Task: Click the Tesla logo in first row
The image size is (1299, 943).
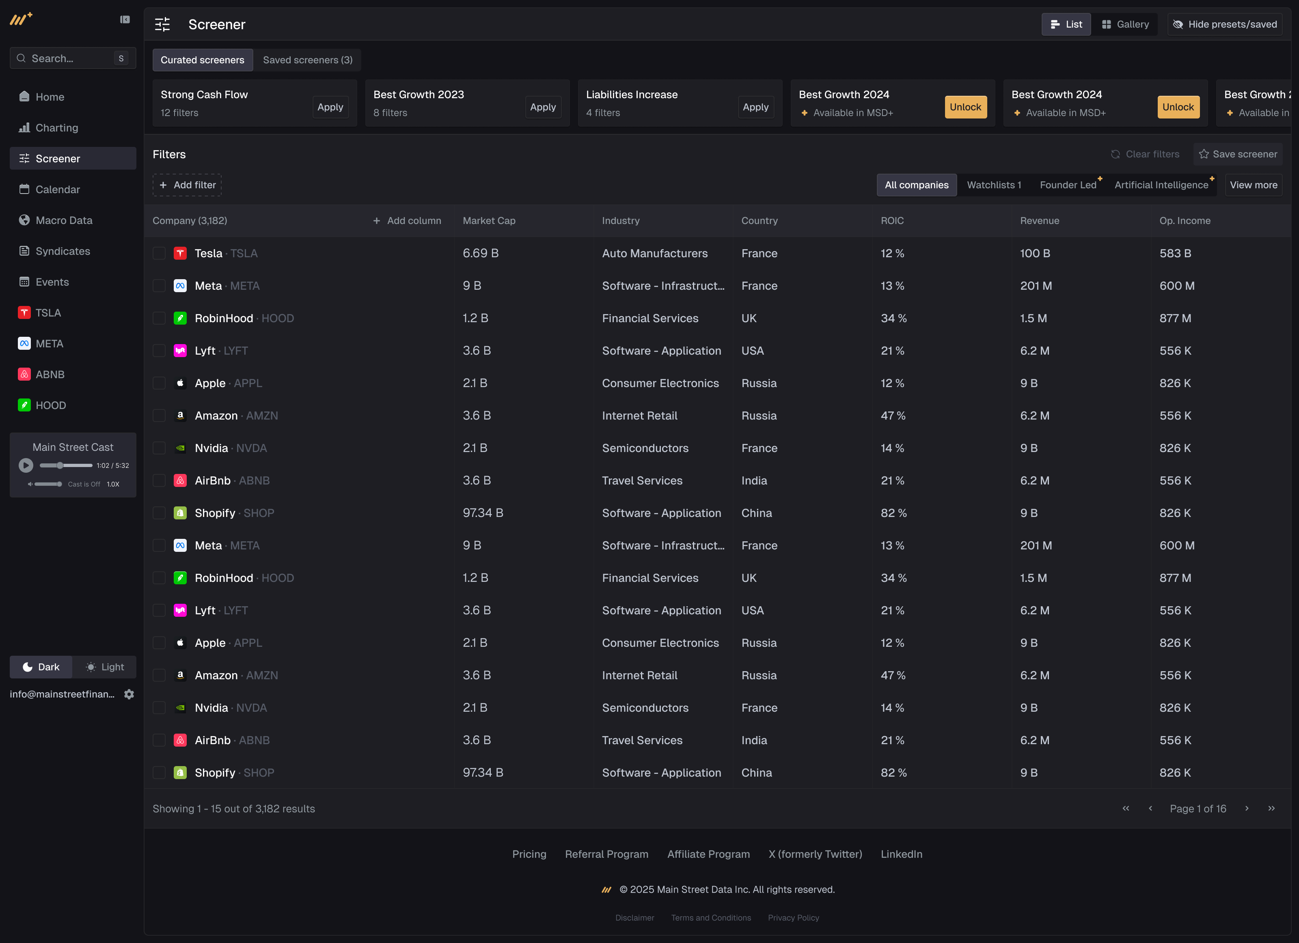Action: pos(180,253)
